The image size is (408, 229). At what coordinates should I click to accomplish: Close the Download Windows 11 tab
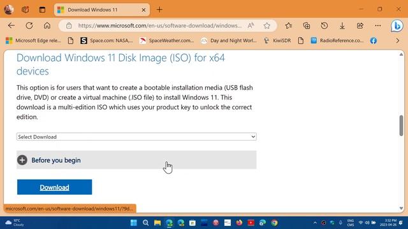coord(143,10)
